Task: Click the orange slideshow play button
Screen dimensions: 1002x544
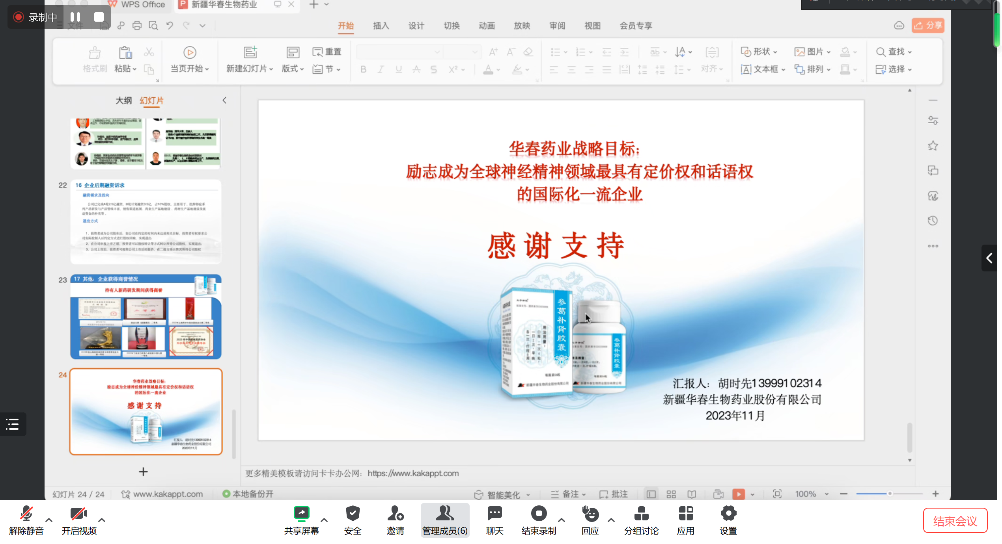Action: pos(739,494)
